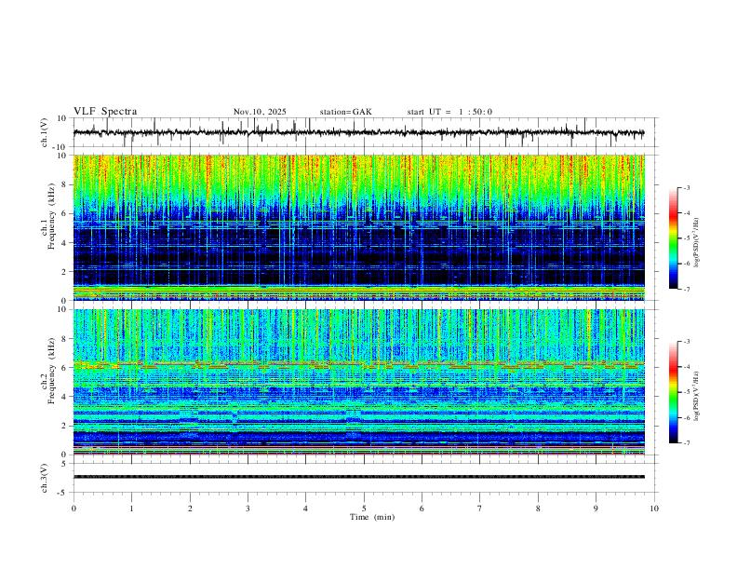Click the ch.2 spectrogram color bar
737x570 pixels.
click(x=674, y=392)
